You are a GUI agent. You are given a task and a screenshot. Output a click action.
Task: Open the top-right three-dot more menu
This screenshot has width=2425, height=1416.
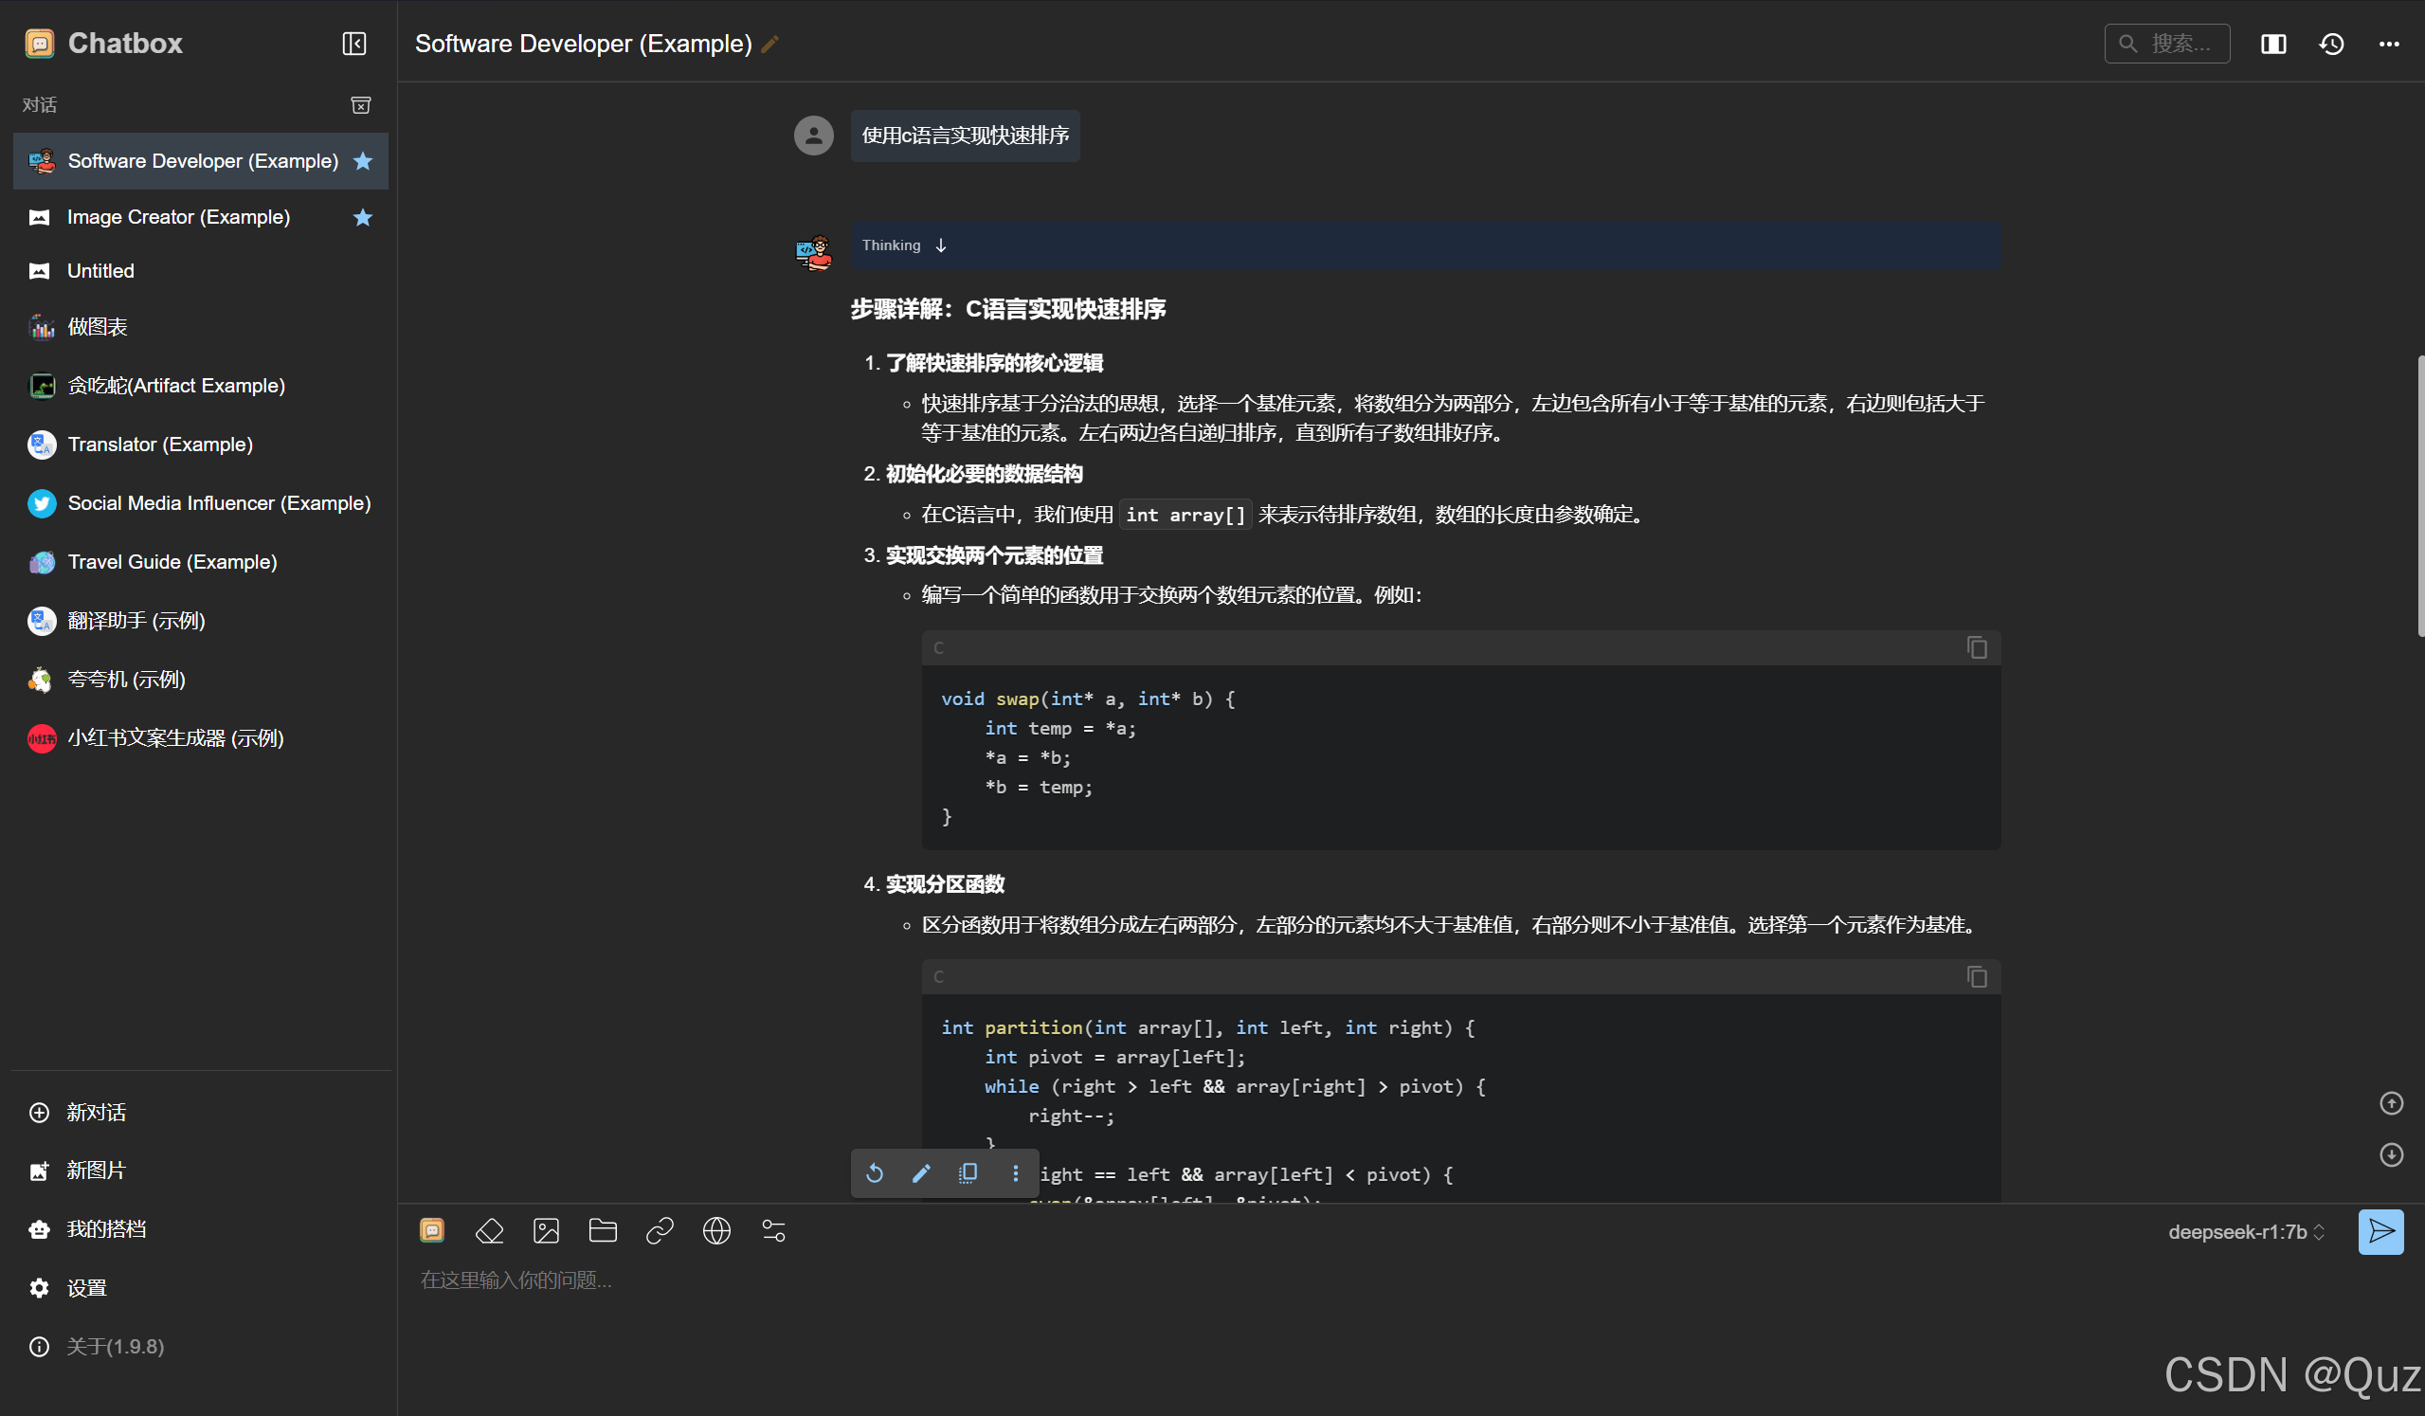(2388, 45)
